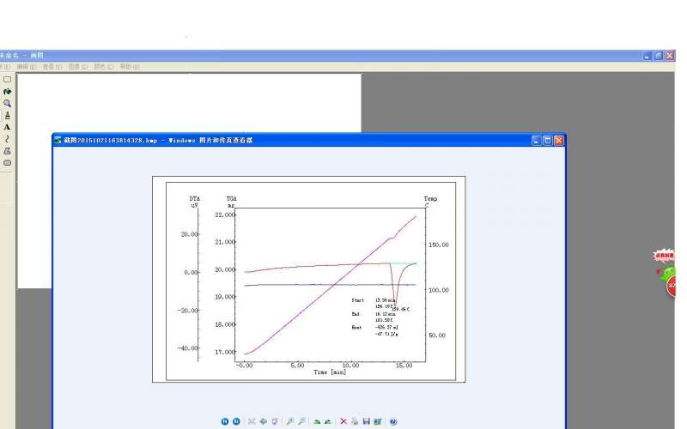Screen dimensions: 687x429
Task: Rotate image counterclockwise in viewer
Action: tap(328, 421)
